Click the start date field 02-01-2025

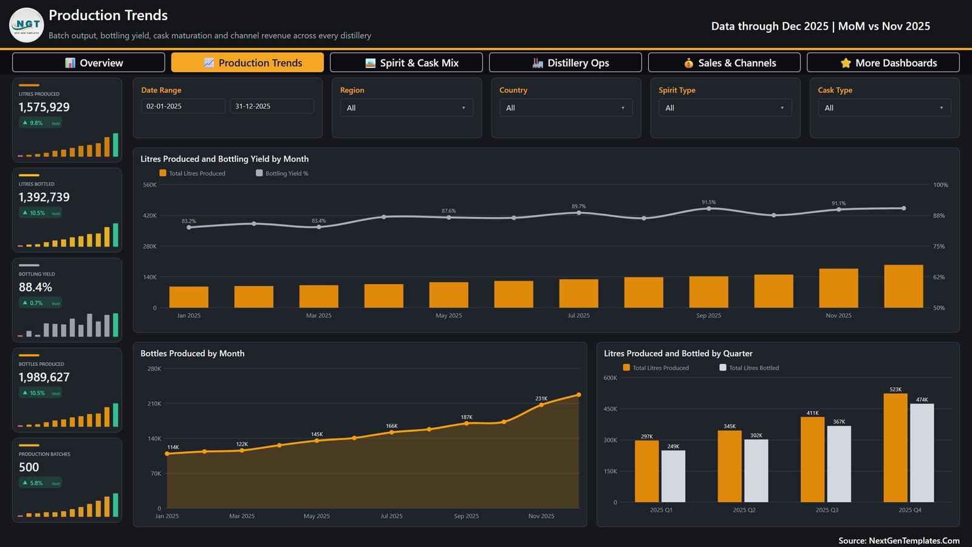[183, 106]
